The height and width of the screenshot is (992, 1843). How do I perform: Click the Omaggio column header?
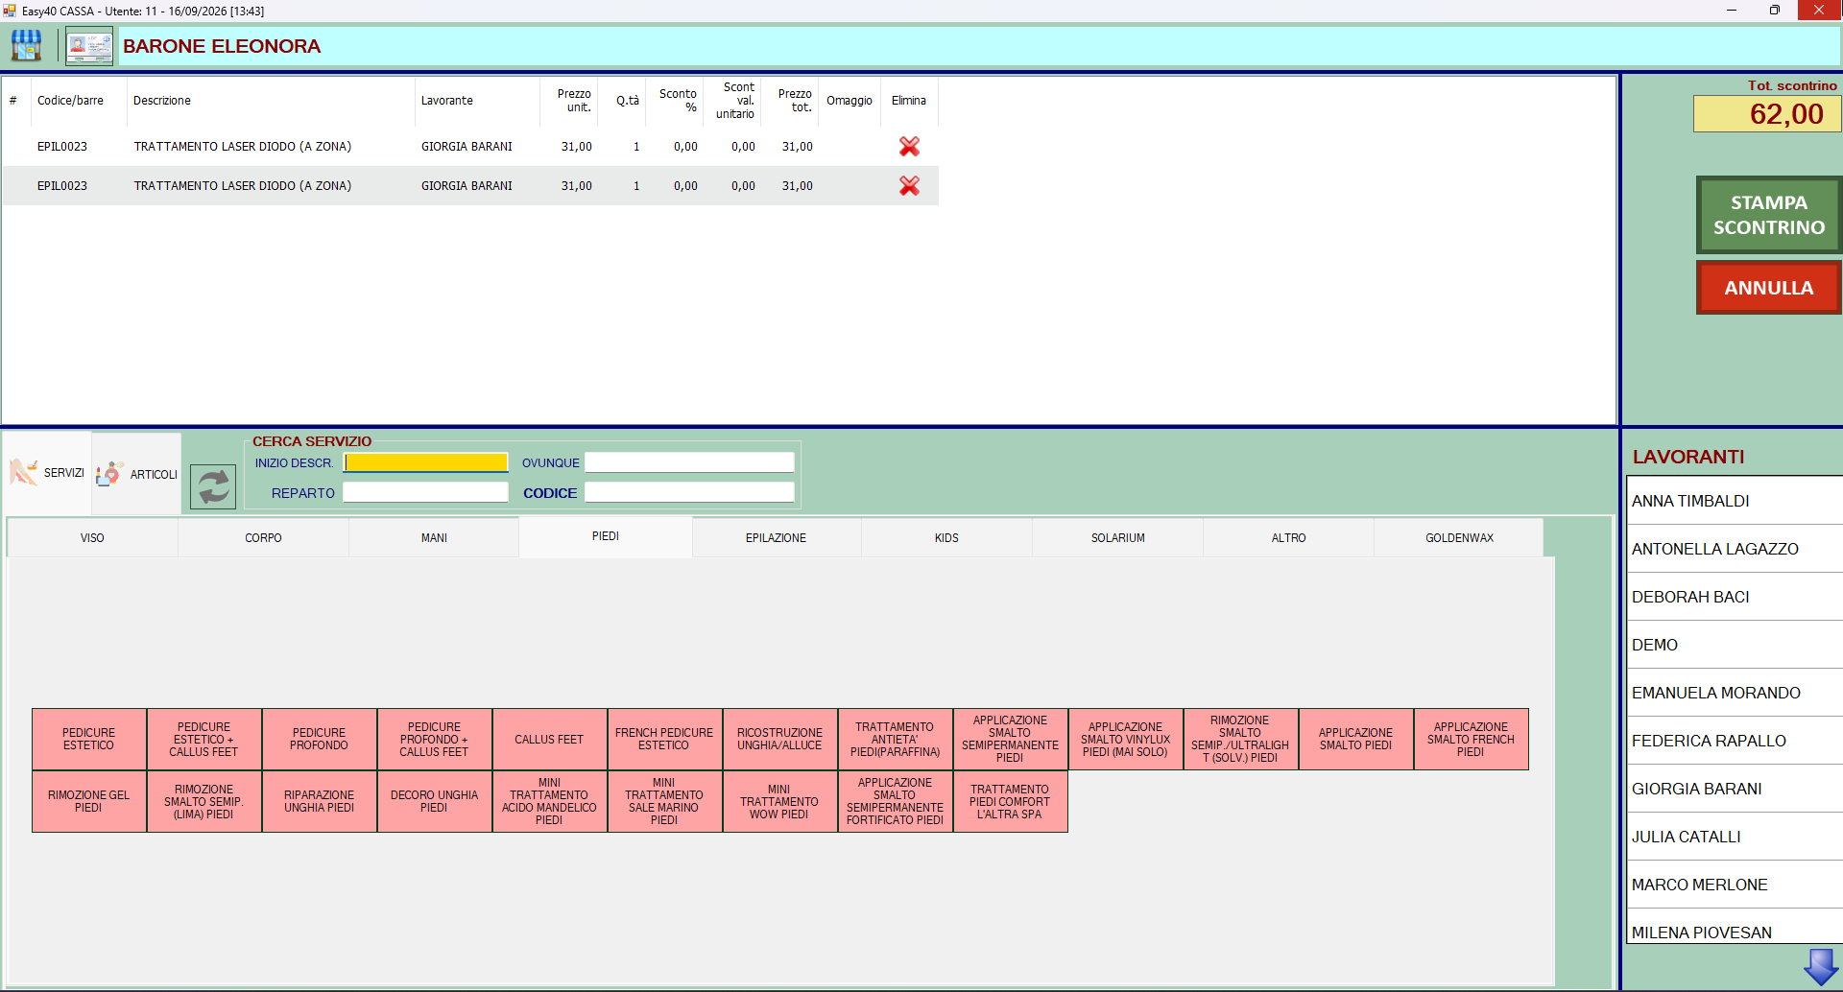pyautogui.click(x=849, y=101)
